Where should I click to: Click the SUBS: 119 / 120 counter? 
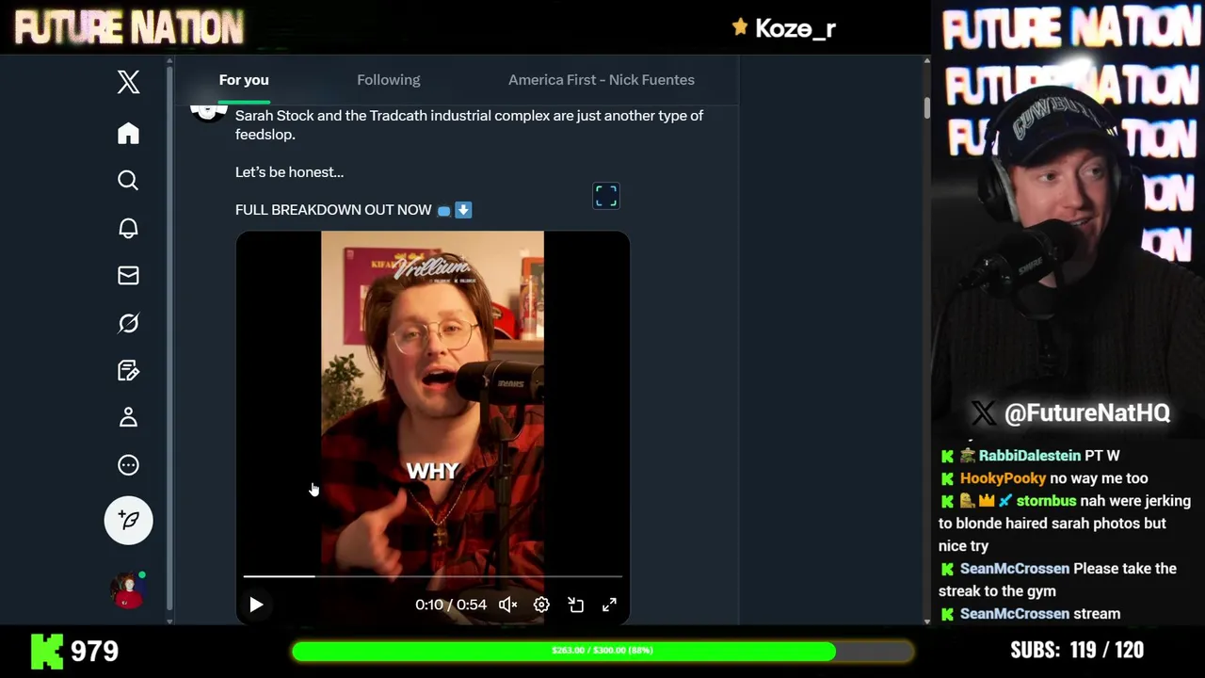pyautogui.click(x=1077, y=650)
